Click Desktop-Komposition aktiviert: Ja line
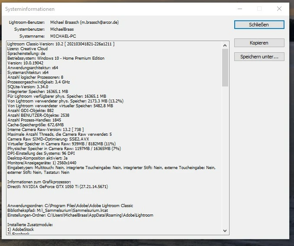 (x=38, y=158)
